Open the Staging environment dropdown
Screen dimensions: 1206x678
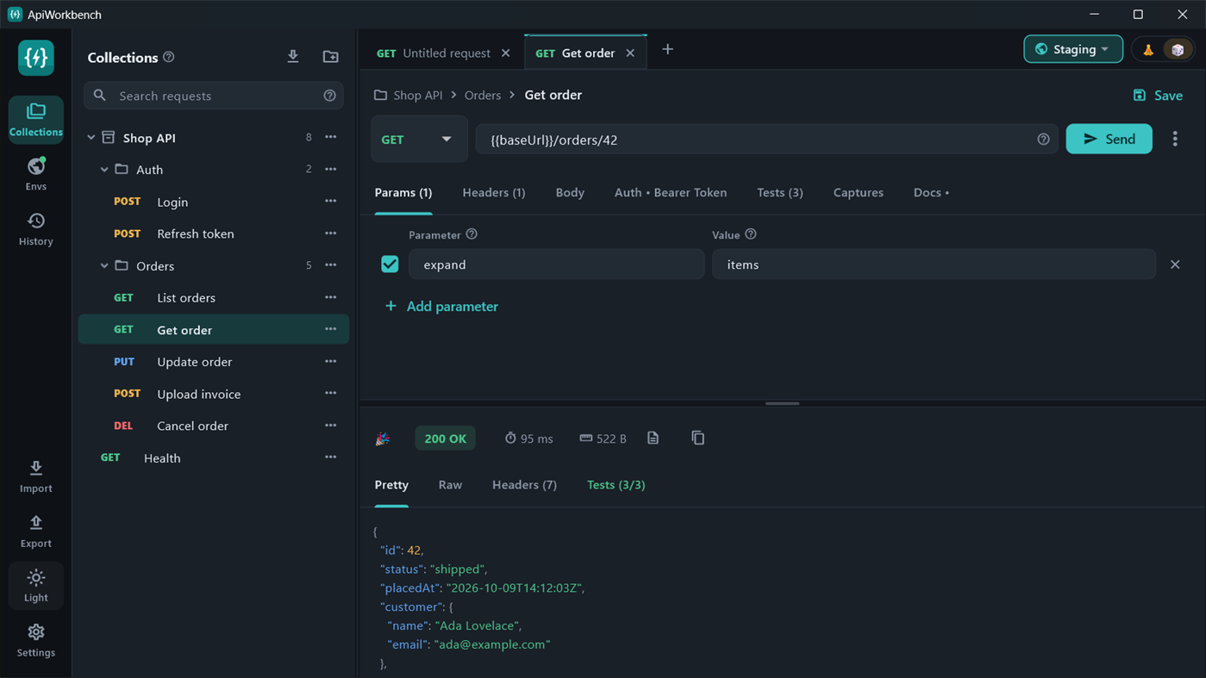(x=1073, y=49)
